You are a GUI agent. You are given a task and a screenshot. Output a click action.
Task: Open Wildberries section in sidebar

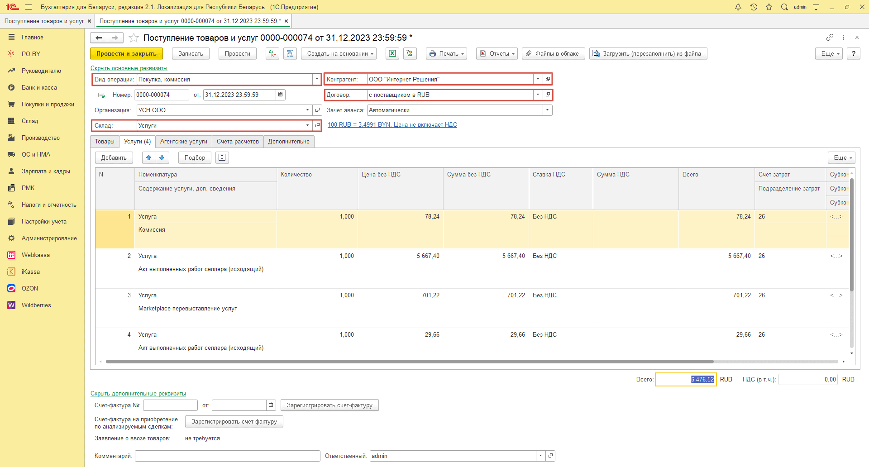(x=42, y=305)
